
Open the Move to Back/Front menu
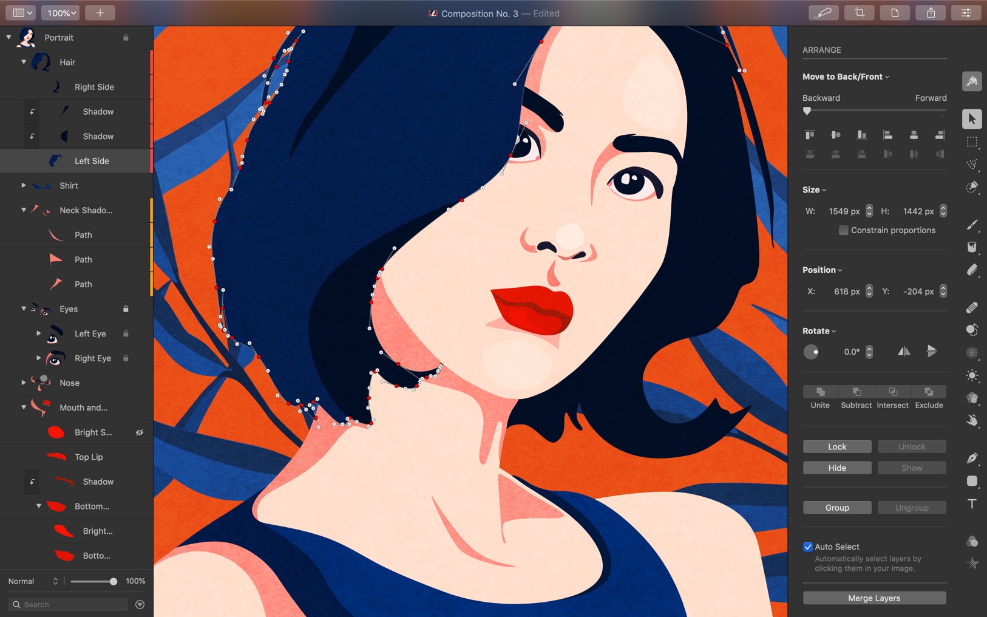click(846, 77)
